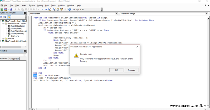Viewport: 210px width, 110px height.
Task: Click the Справка button in error dialog
Action: pyautogui.click(x=131, y=70)
